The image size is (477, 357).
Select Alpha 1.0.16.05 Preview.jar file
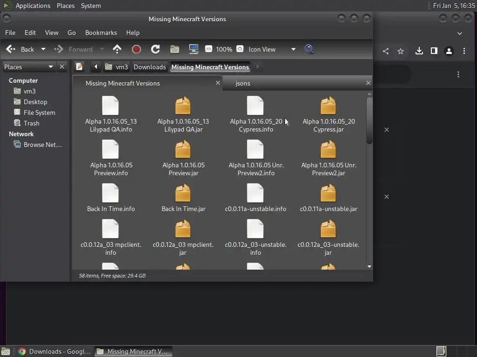coord(183,158)
